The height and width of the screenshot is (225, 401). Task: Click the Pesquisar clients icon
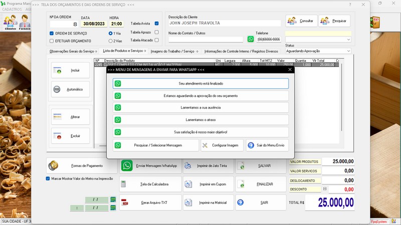point(325,20)
